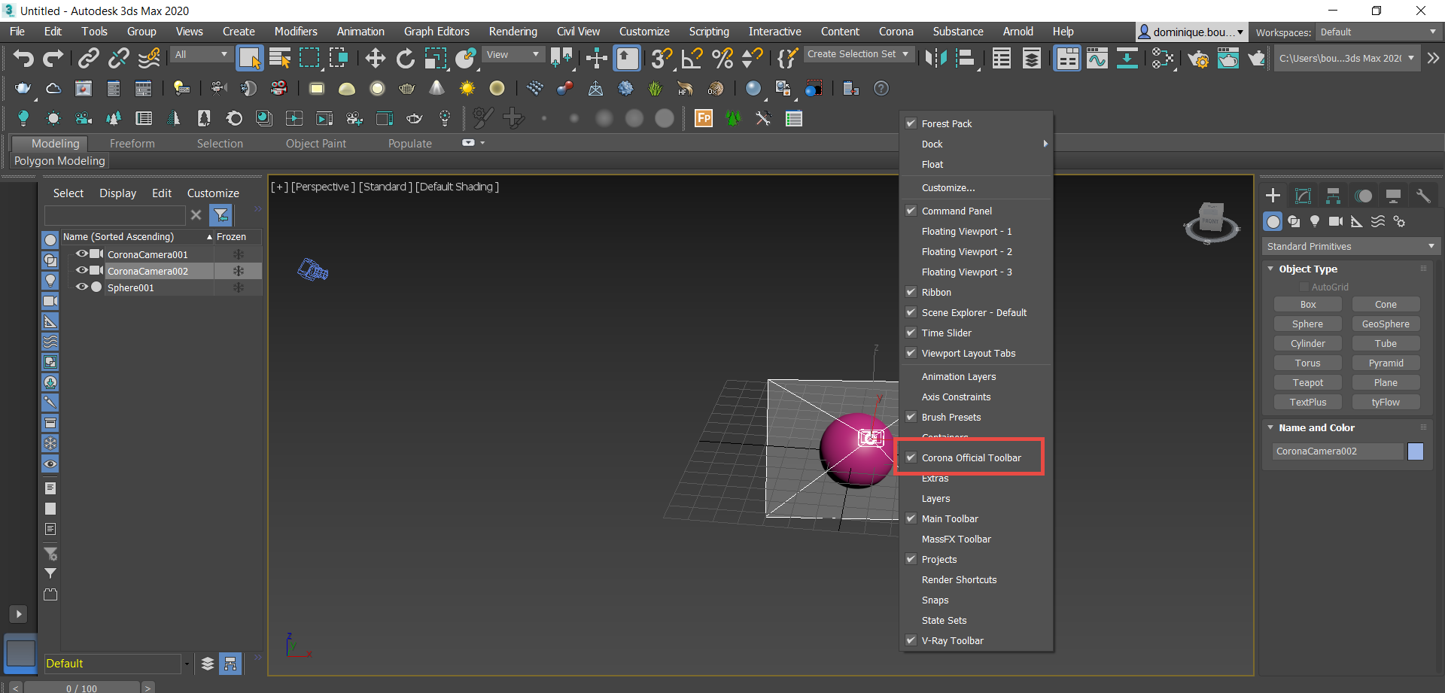Click the Mirror tool icon

(x=935, y=58)
